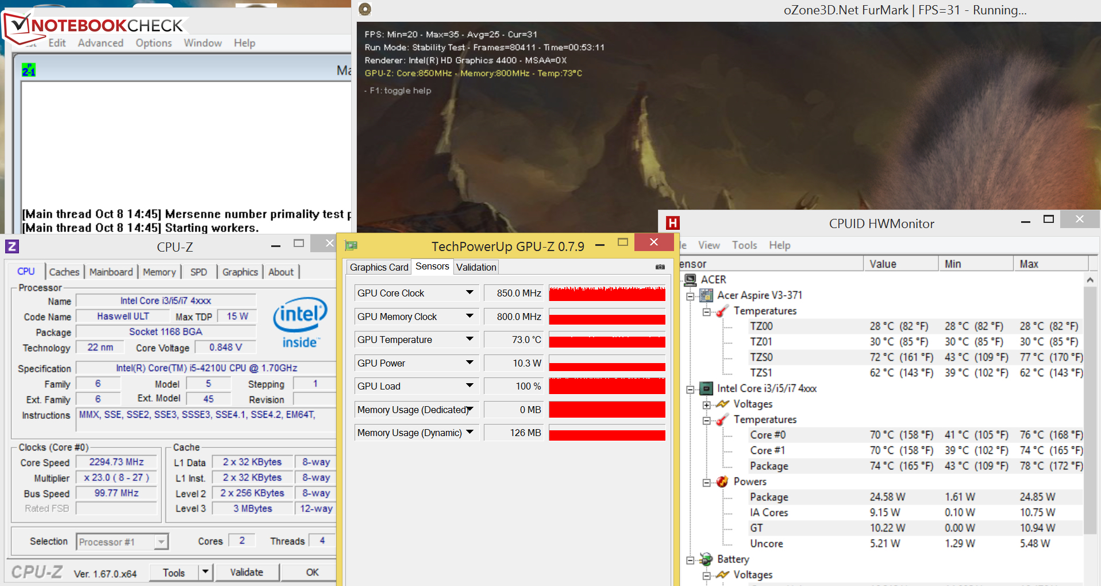Click the Intel inside logo in CPU-Z
Viewport: 1101px width, 586px height.
pyautogui.click(x=300, y=322)
